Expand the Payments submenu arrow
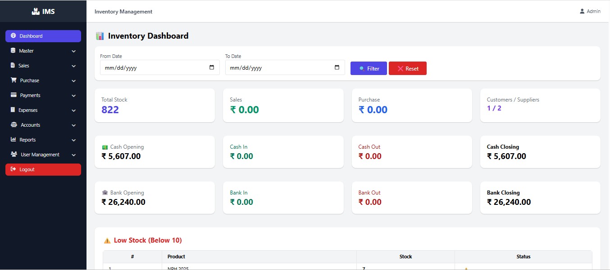The height and width of the screenshot is (270, 610). (x=73, y=96)
